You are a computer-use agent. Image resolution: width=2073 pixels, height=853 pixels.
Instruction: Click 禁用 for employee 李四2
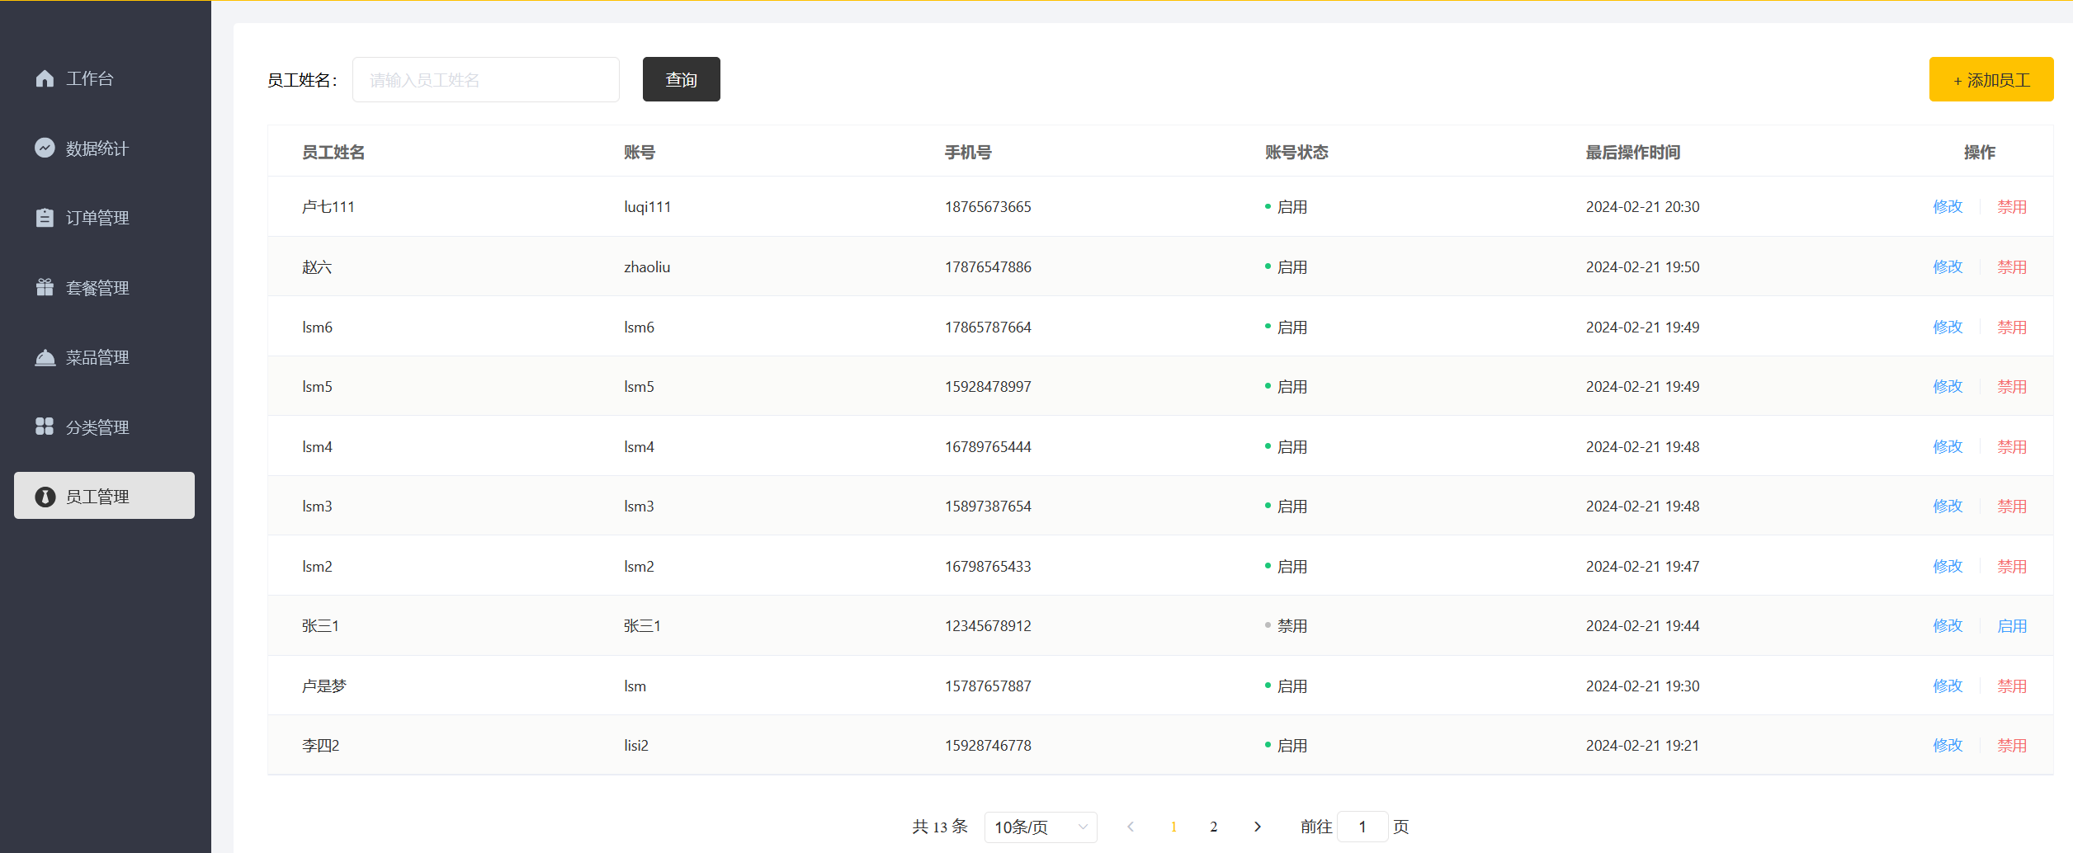point(2012,746)
